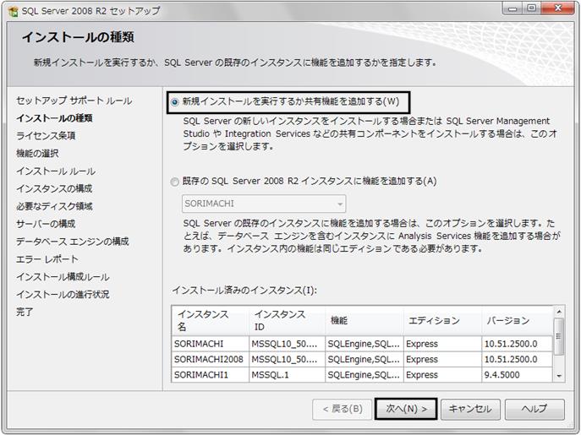Click the < 戻る(B) button
This screenshot has height=435, width=581.
(x=342, y=409)
